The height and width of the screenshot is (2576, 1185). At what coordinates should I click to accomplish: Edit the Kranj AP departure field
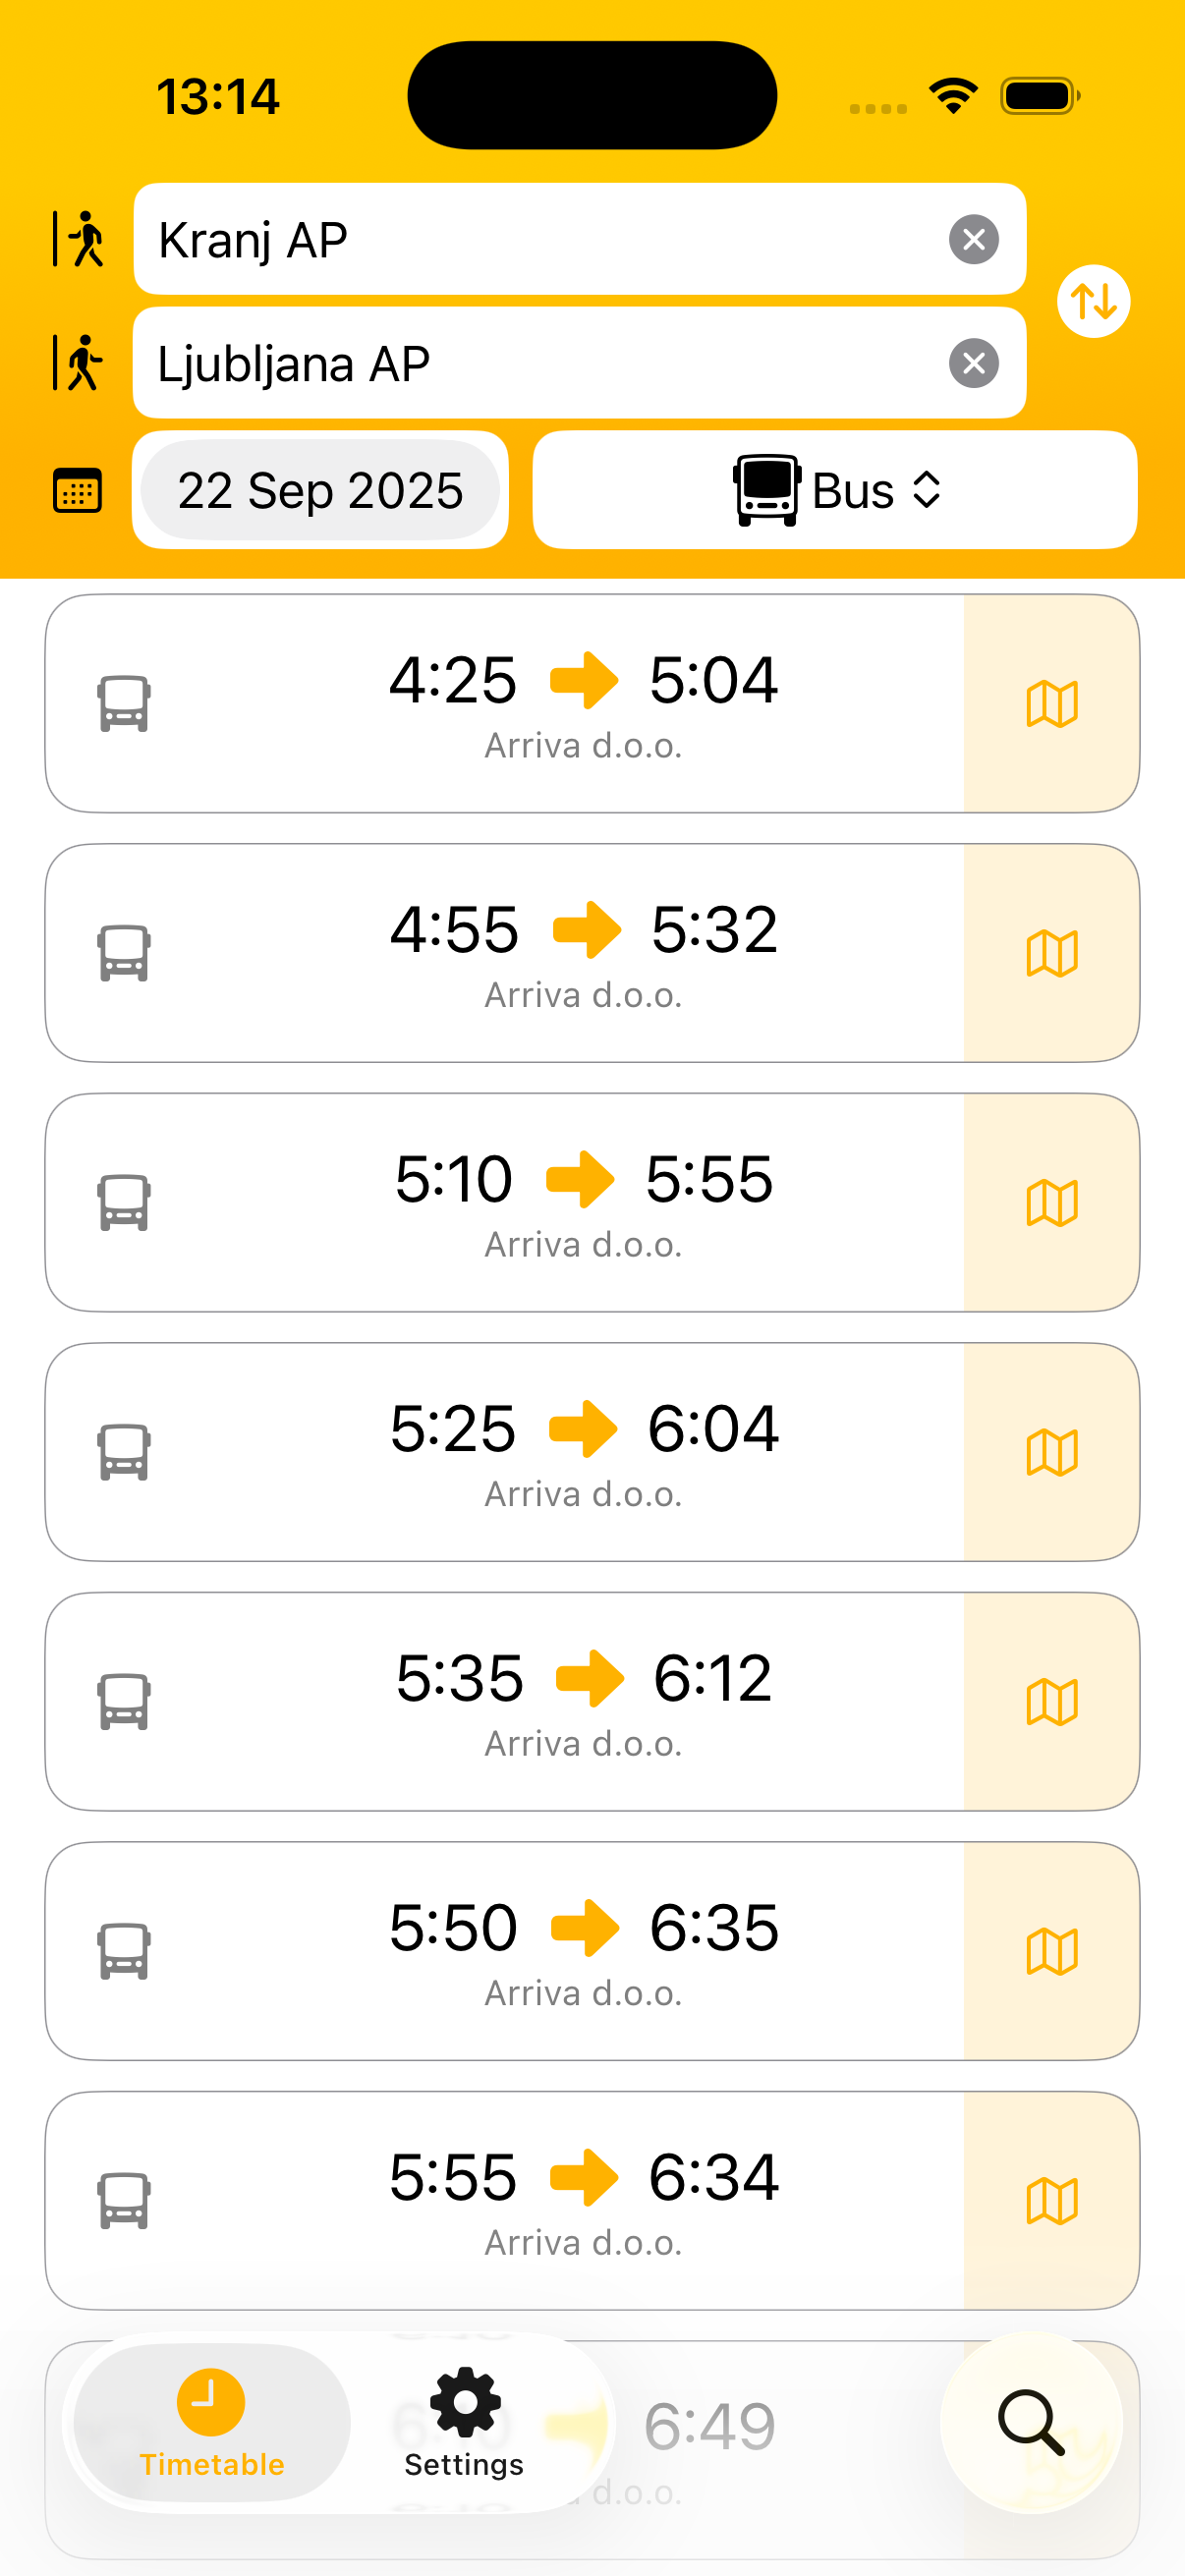pyautogui.click(x=540, y=240)
